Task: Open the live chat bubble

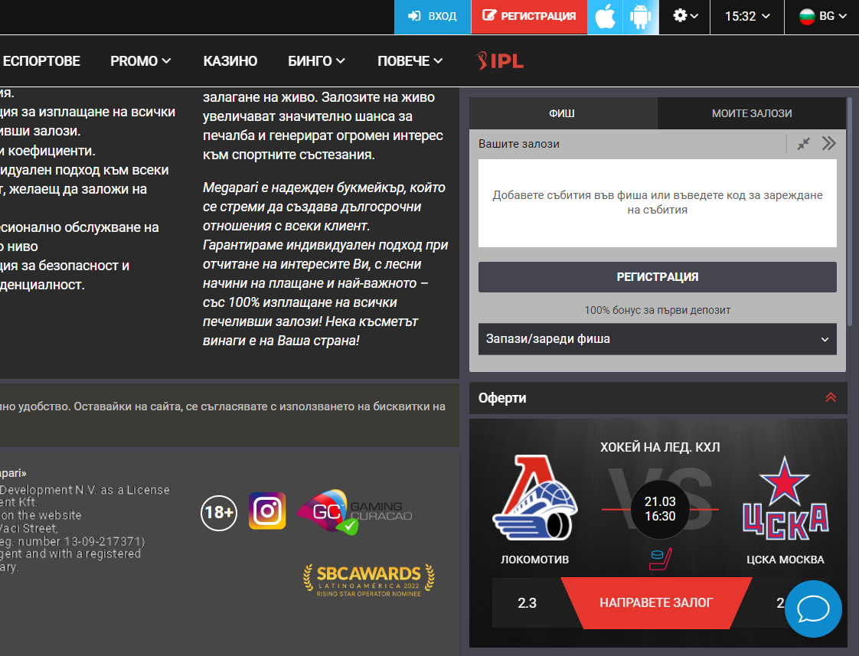Action: (813, 609)
